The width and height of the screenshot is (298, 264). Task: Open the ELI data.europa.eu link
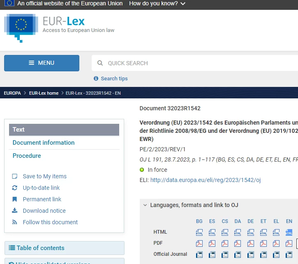click(206, 180)
